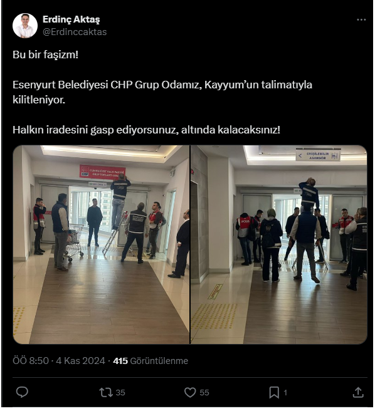Click the 'Bu bir faşizm!' text line
375x411 pixels.
pyautogui.click(x=45, y=55)
